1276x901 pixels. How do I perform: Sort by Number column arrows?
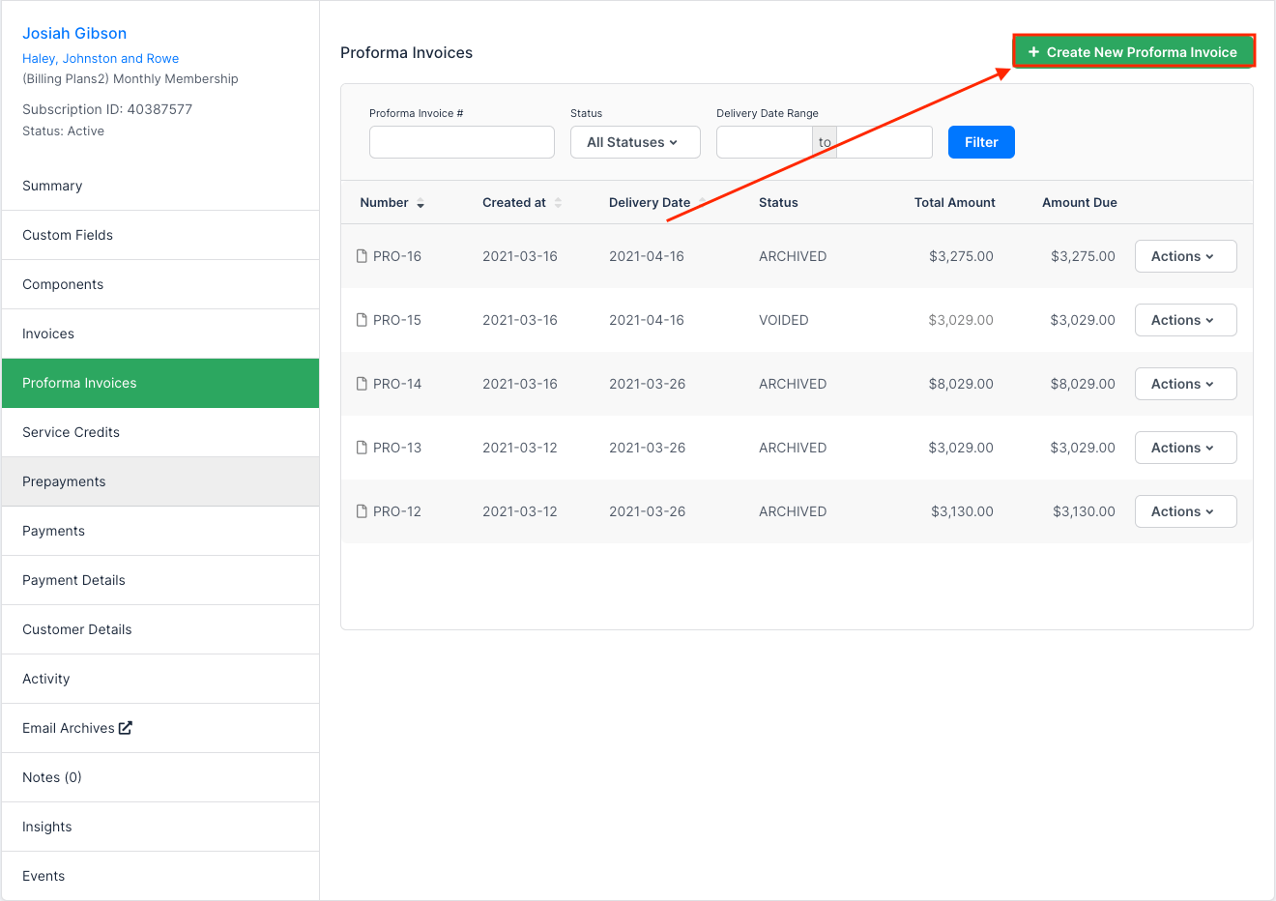(420, 203)
